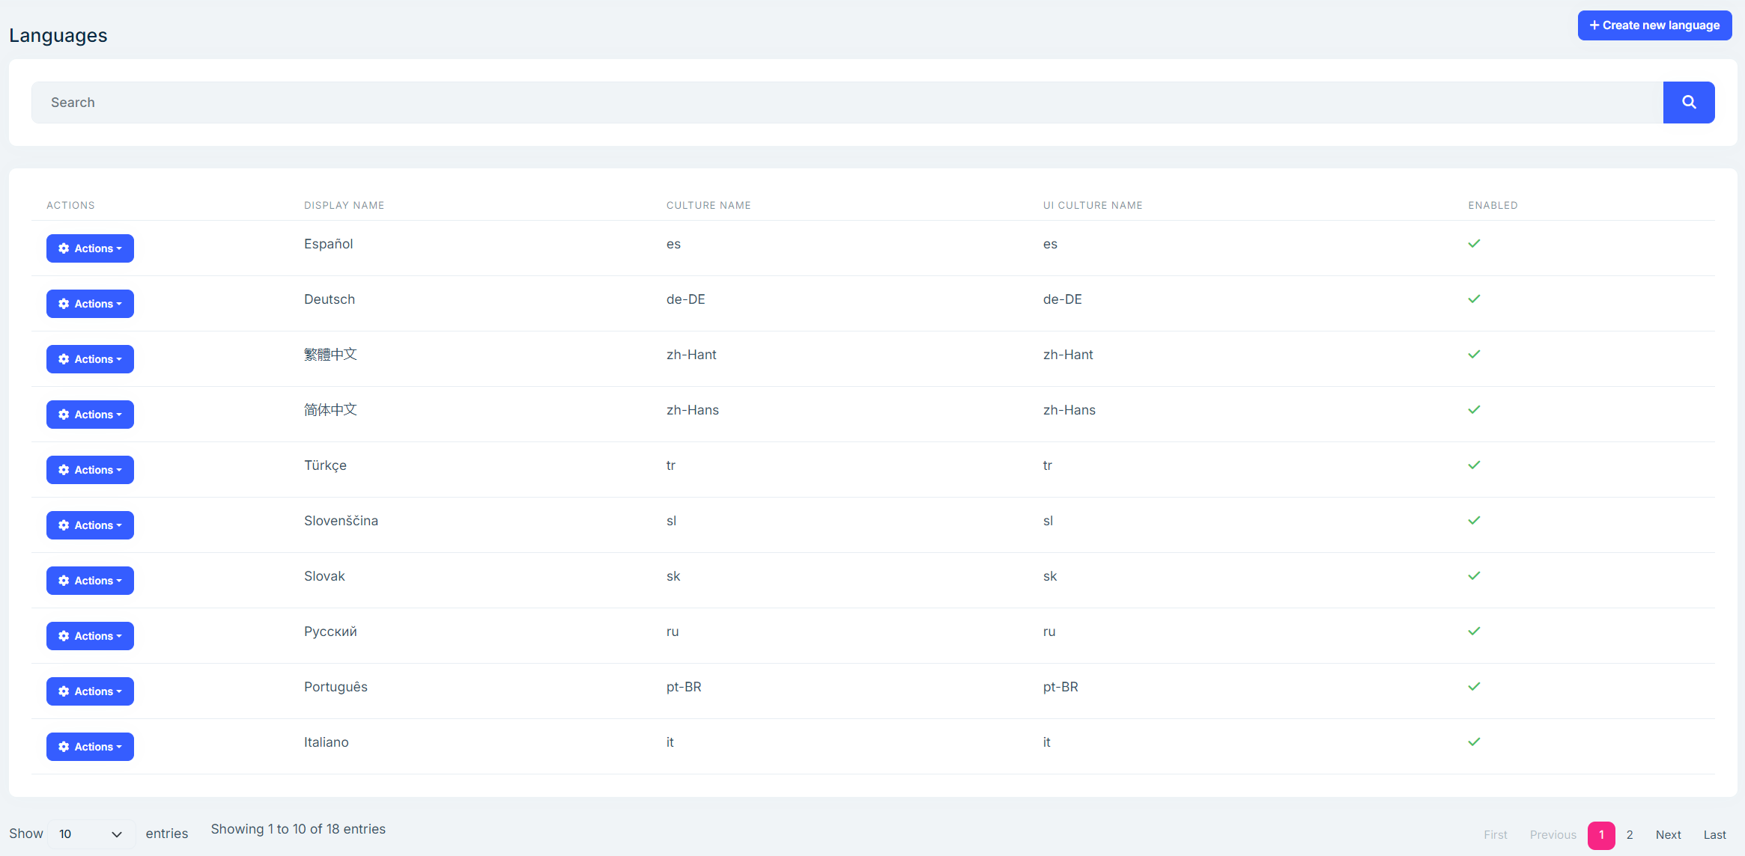This screenshot has width=1745, height=856.
Task: Click the enabled checkmark for Português
Action: (x=1474, y=687)
